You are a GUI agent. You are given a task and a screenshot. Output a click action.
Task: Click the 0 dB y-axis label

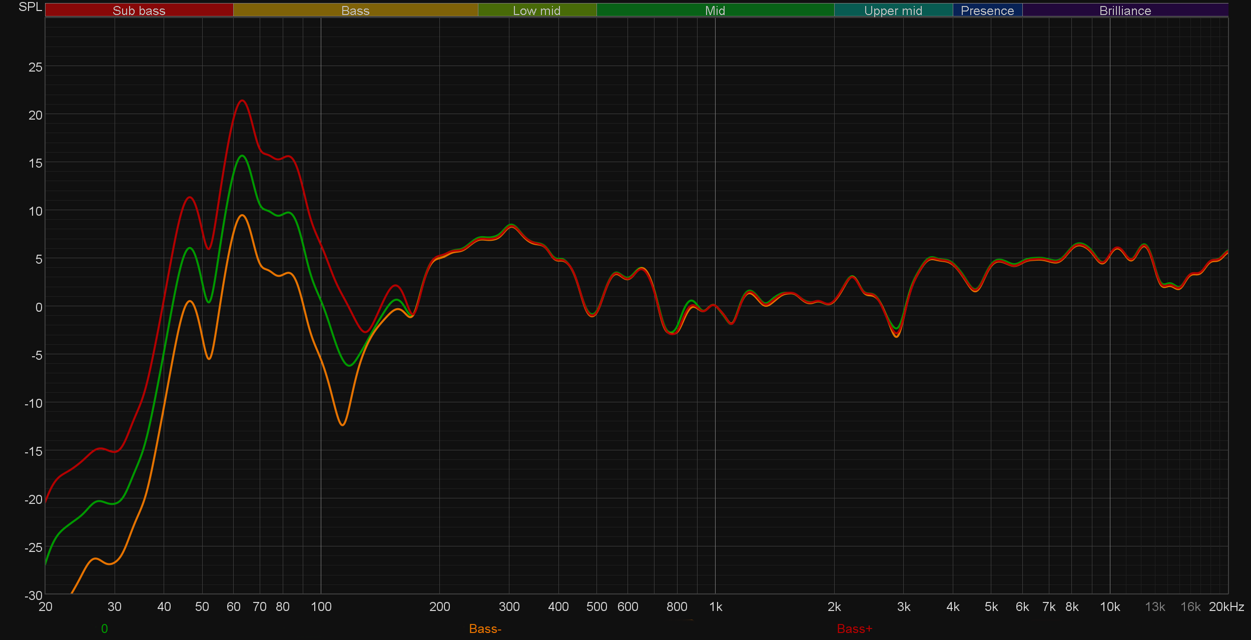point(39,307)
